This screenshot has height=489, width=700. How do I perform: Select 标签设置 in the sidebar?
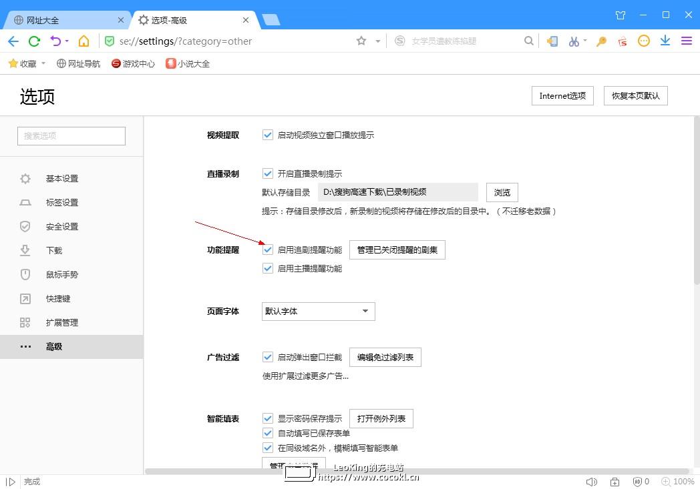pyautogui.click(x=71, y=202)
